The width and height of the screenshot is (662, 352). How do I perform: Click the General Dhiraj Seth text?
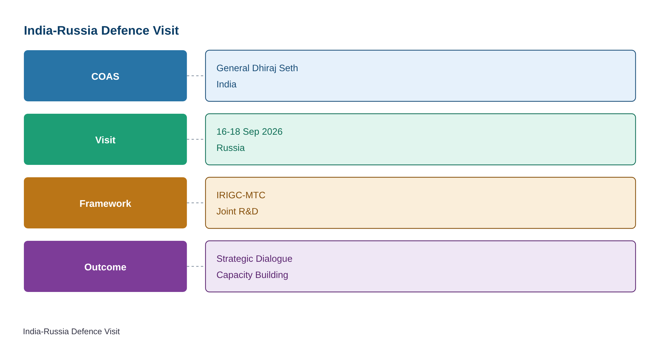257,68
